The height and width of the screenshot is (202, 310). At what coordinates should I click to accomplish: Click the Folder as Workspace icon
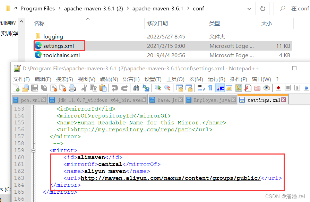[x=257, y=88]
